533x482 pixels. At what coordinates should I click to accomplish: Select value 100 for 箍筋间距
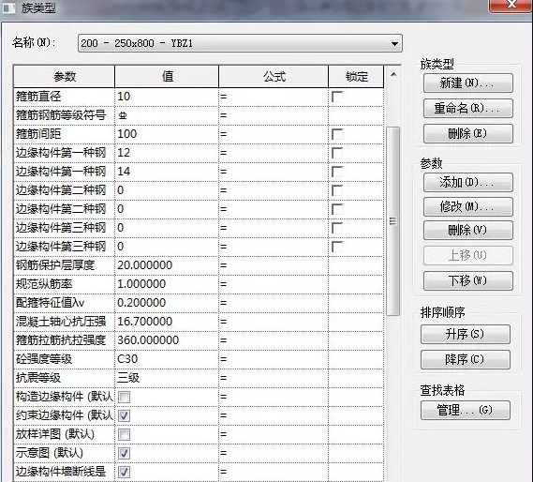[167, 134]
